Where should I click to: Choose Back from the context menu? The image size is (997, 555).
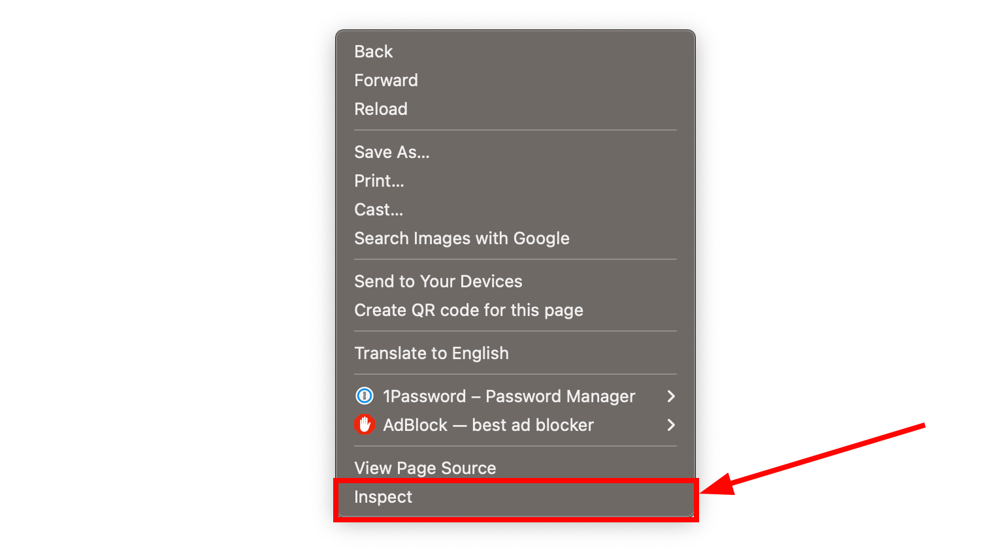[x=374, y=52]
